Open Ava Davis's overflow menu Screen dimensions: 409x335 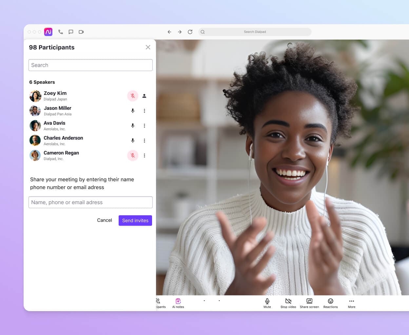click(x=145, y=126)
